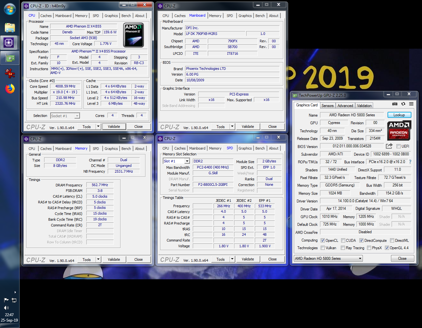Image resolution: width=422 pixels, height=328 pixels.
Task: Click the TechPowerUp GPU-Z title icon
Action: (295, 95)
